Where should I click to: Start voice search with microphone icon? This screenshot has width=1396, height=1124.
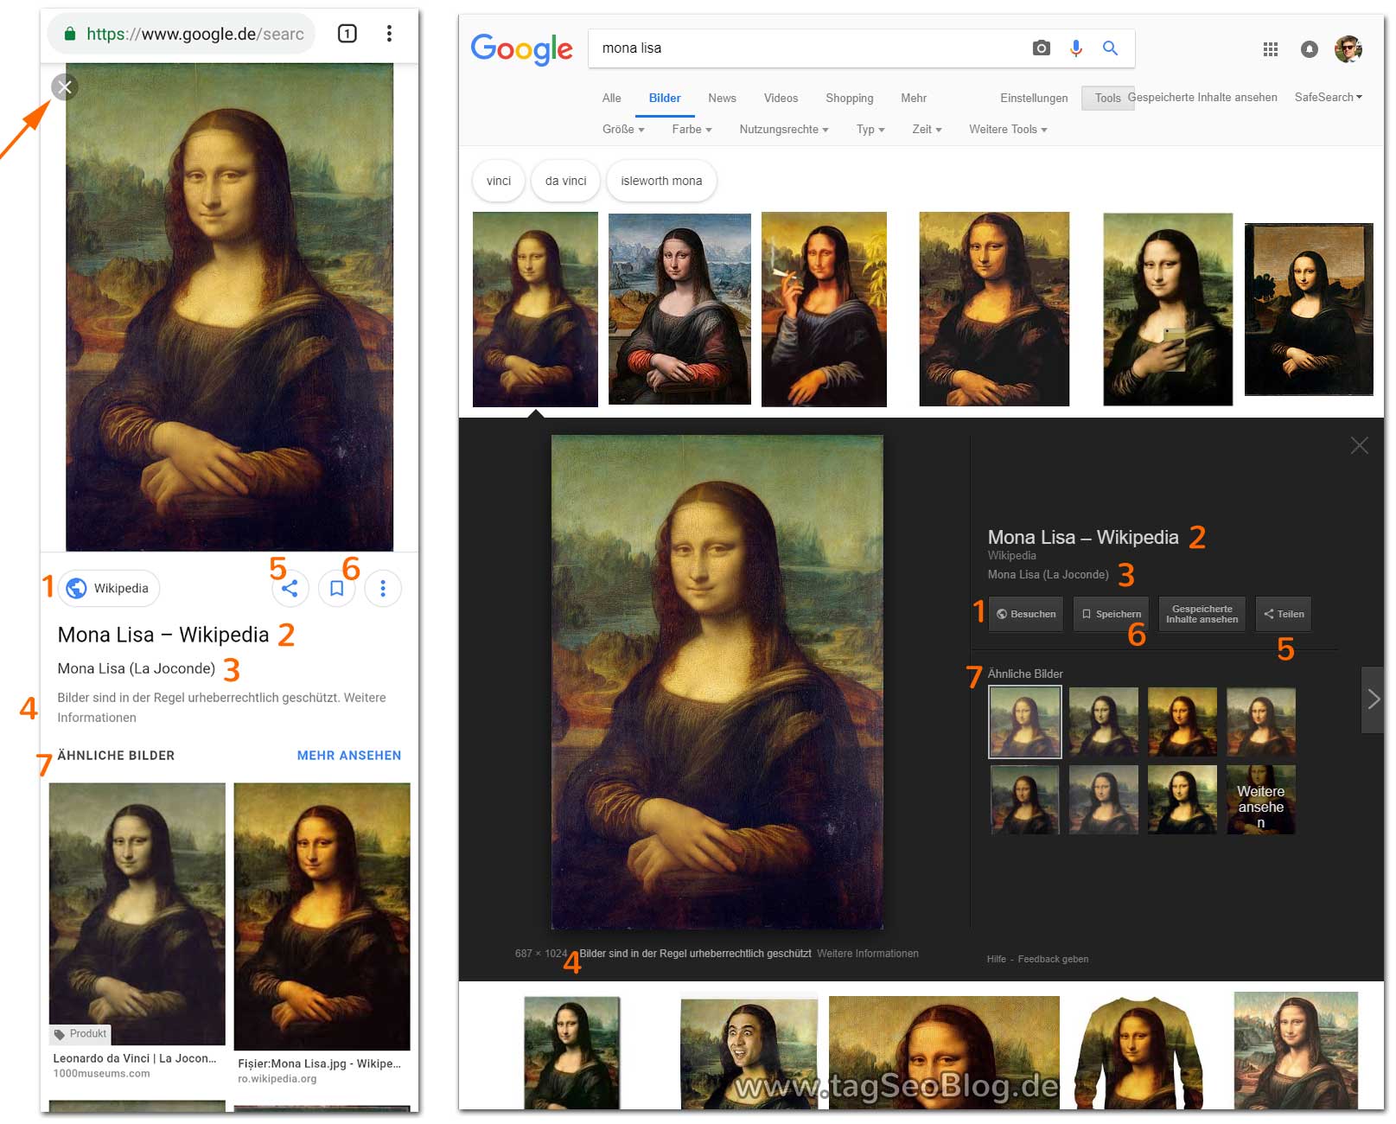tap(1075, 48)
